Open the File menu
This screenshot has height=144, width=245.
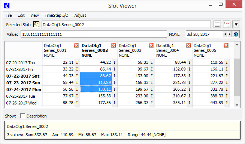(9, 15)
